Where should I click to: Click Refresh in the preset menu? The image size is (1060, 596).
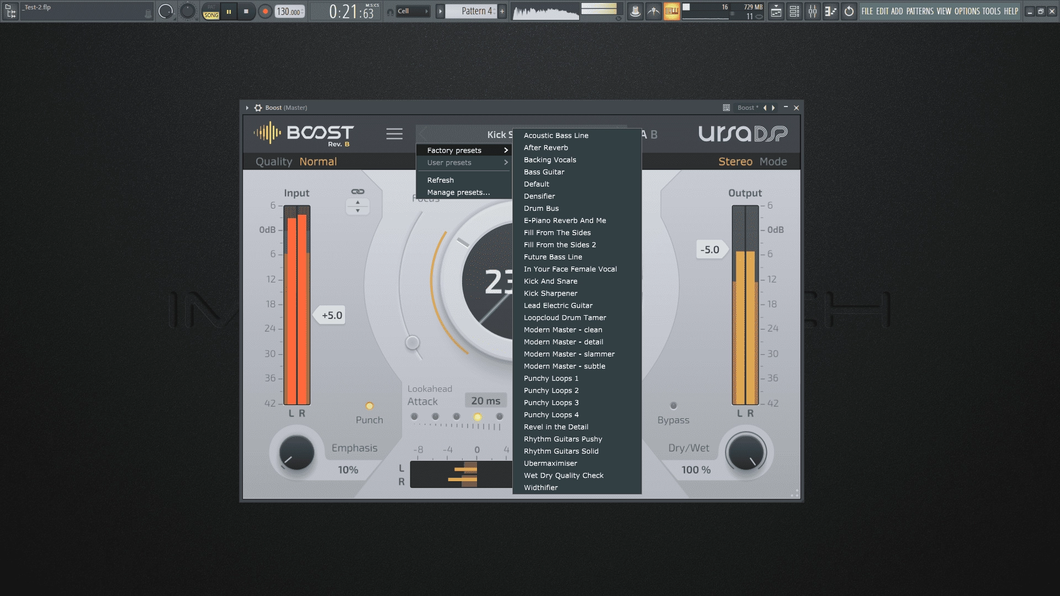(x=464, y=180)
